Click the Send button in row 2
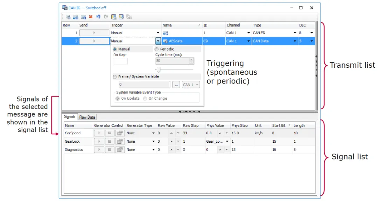378x201 pixels. point(94,41)
